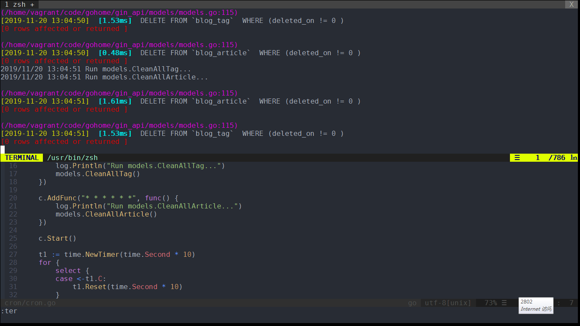Click the "2802 Internet 访问" tooltip
The height and width of the screenshot is (326, 580).
pos(536,306)
